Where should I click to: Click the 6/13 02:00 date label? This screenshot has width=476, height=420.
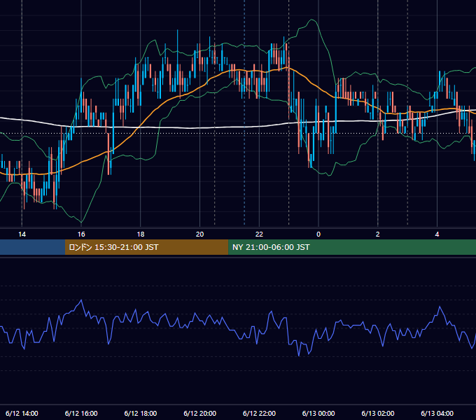tap(377, 413)
